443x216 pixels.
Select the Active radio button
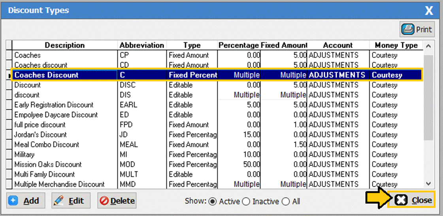213,201
